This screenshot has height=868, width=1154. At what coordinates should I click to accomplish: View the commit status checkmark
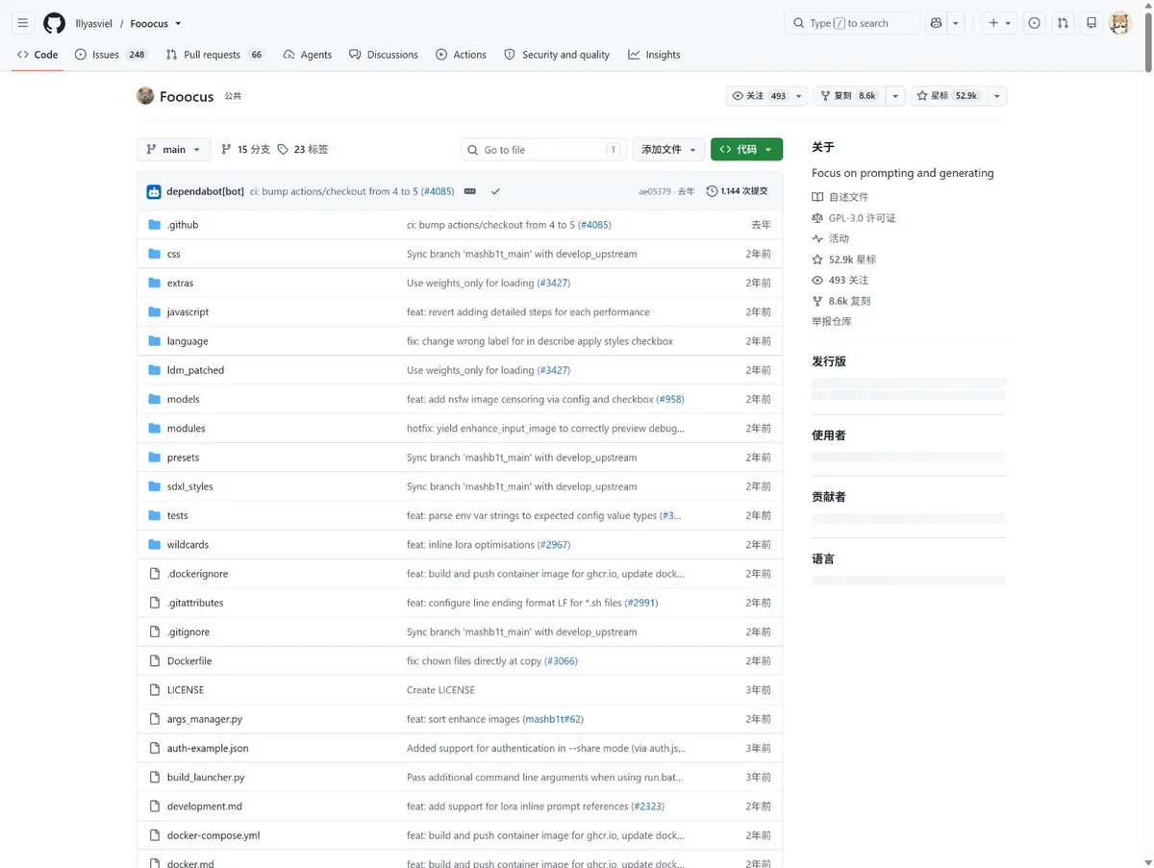pos(495,191)
